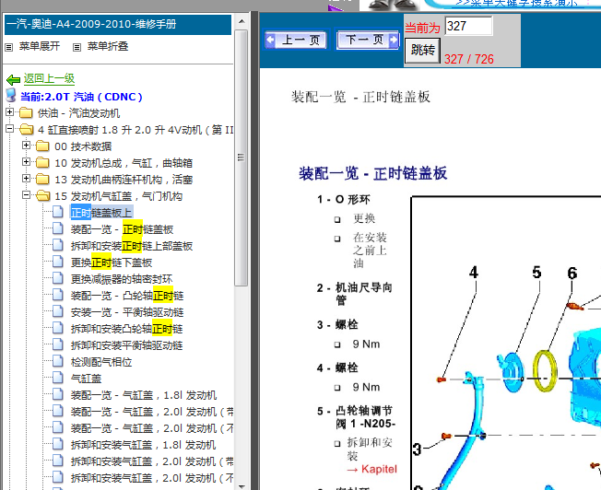Viewport: 601px width, 490px height.
Task: Open 检测配气相位 entry
Action: 101,362
